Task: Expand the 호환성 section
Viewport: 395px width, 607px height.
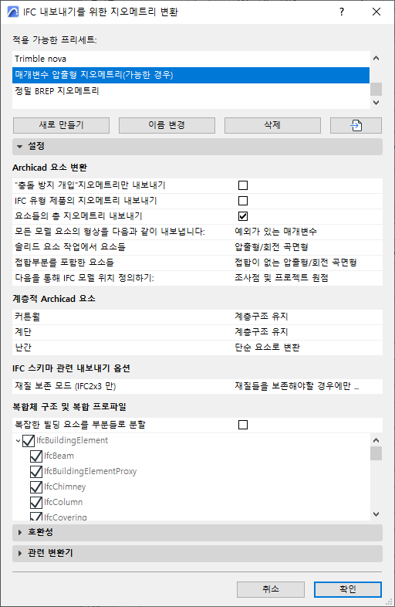Action: [x=197, y=532]
